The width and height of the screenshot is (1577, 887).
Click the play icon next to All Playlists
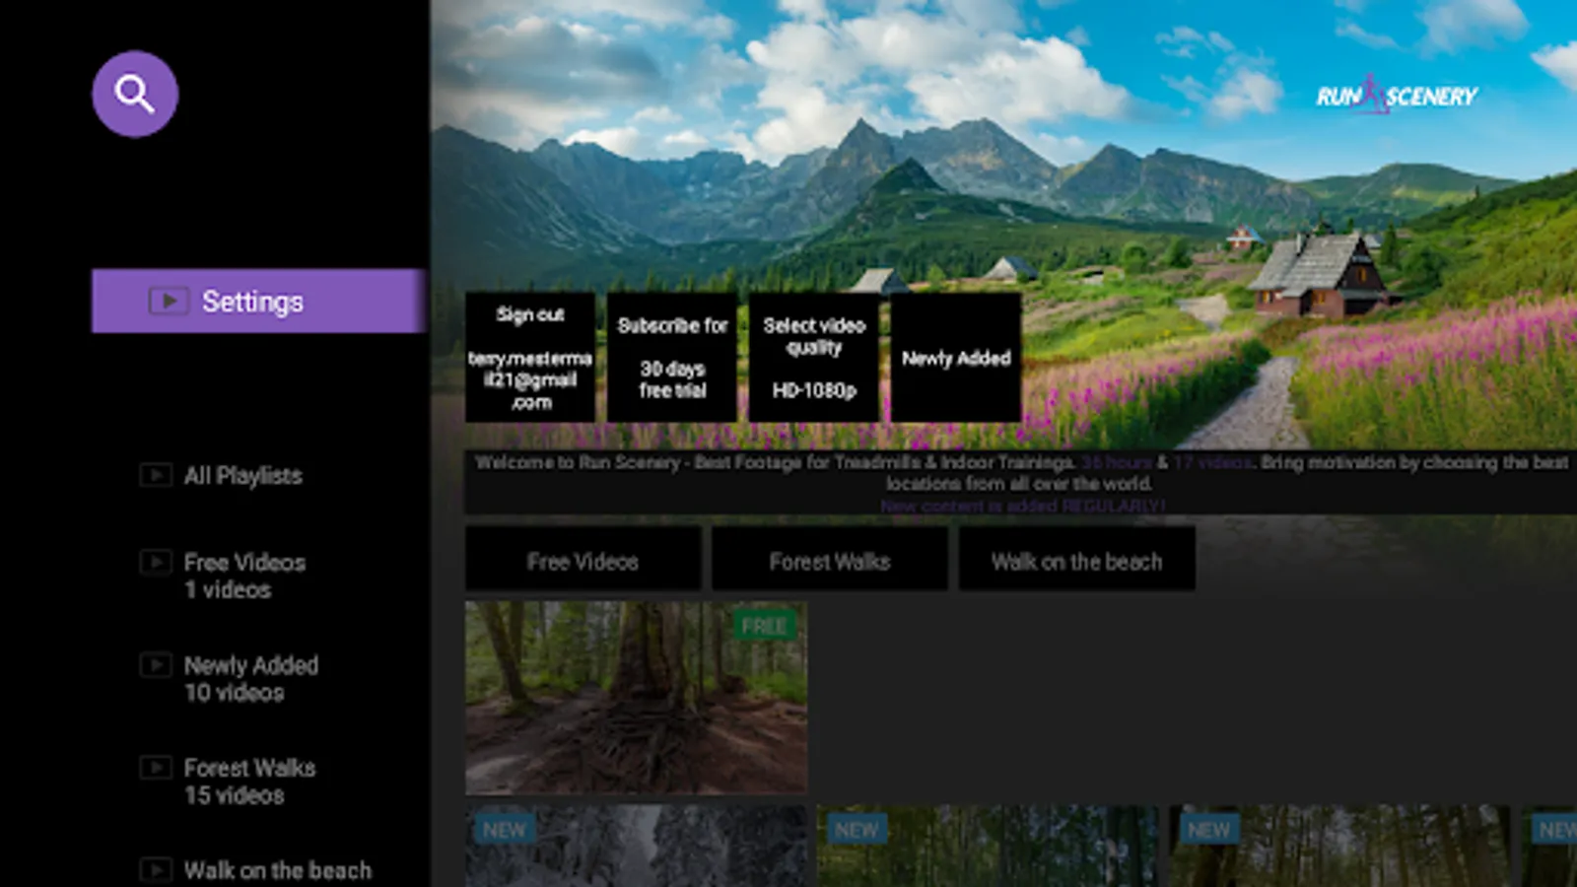coord(156,475)
